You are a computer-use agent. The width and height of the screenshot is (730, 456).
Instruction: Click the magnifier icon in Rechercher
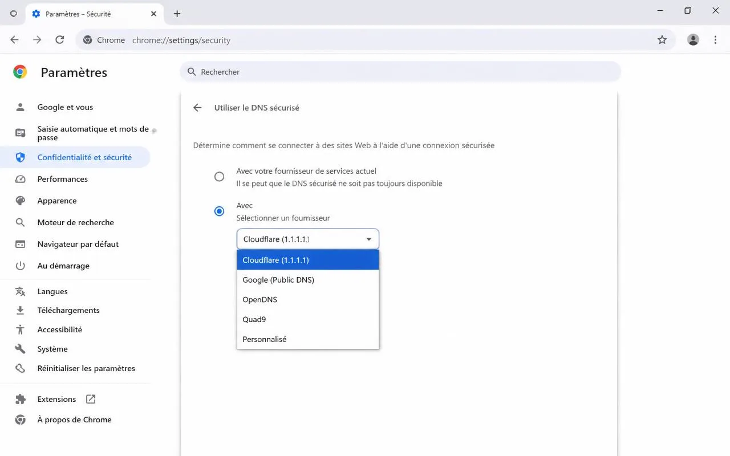pos(192,72)
